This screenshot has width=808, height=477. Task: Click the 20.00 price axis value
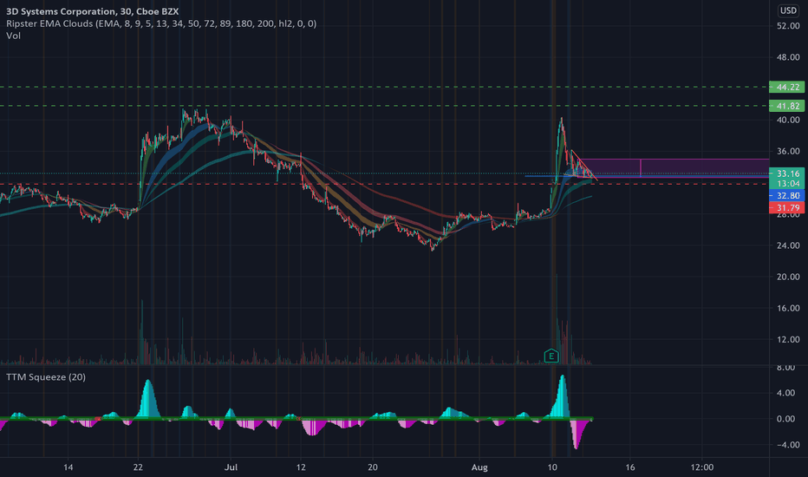click(x=788, y=277)
